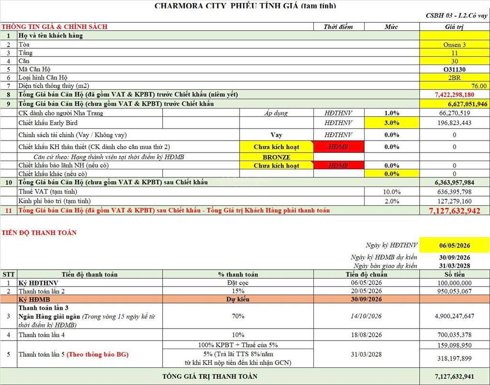490x385 pixels.
Task: Select the '18/08/2026' schedule date
Action: coord(366,335)
